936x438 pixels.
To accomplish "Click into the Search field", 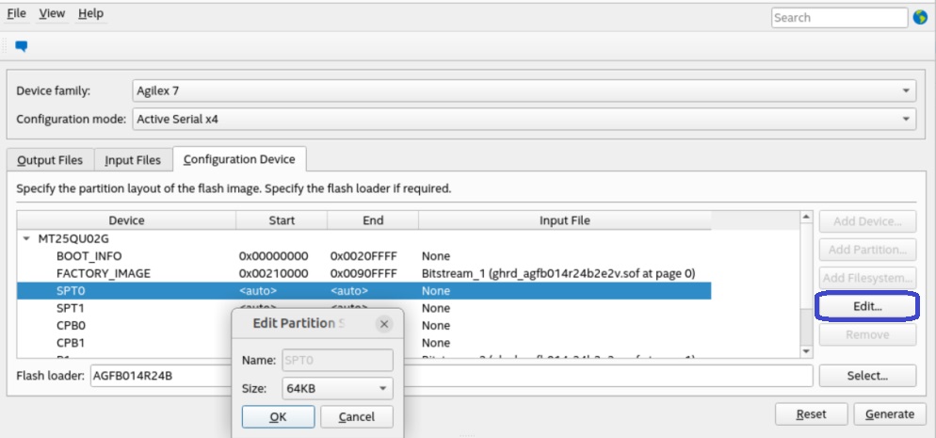I will tap(838, 17).
